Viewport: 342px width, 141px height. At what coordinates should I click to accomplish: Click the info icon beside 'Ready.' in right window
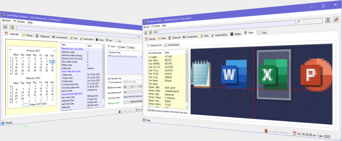[144, 120]
